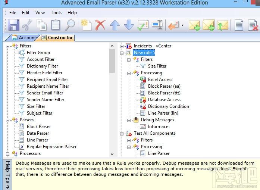Expand Filters under Test All Components

coord(129,140)
